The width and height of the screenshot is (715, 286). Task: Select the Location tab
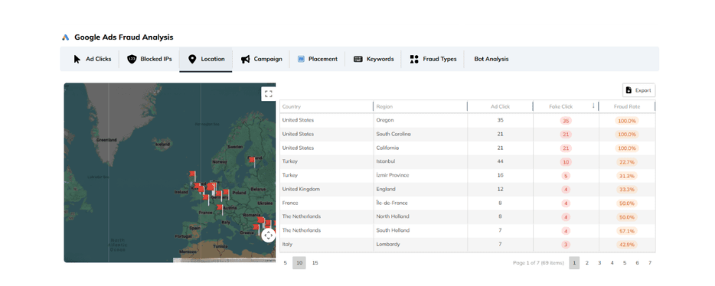click(x=206, y=59)
